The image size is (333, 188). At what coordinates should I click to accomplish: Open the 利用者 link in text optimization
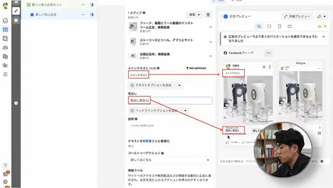147,141
